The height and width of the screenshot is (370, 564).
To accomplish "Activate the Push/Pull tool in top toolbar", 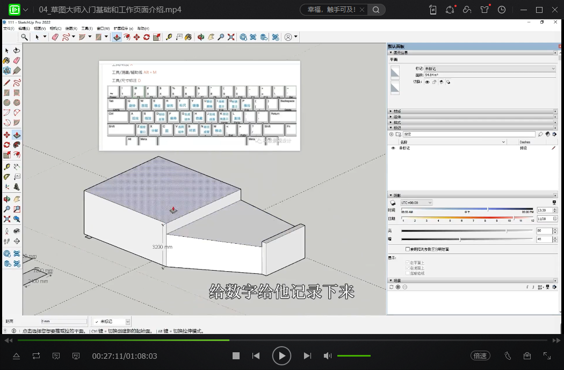I will 116,37.
